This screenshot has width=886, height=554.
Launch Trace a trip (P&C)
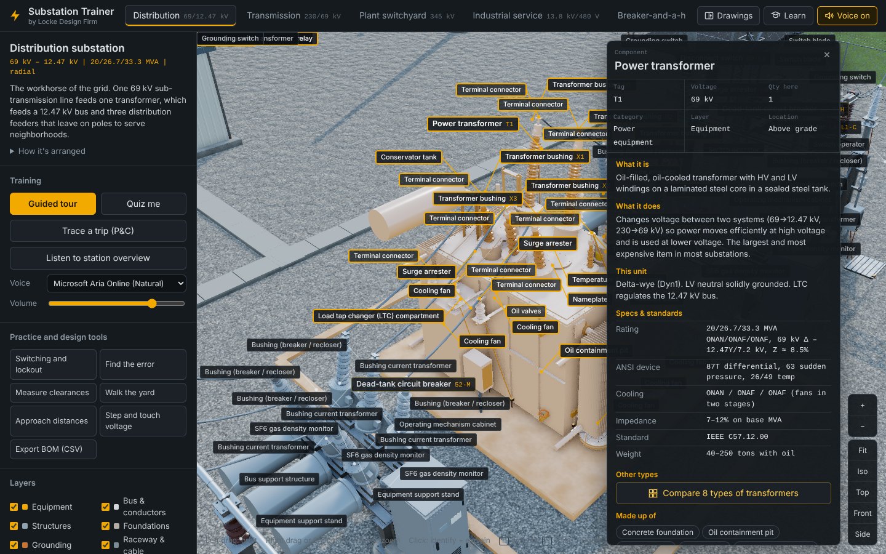pyautogui.click(x=98, y=231)
